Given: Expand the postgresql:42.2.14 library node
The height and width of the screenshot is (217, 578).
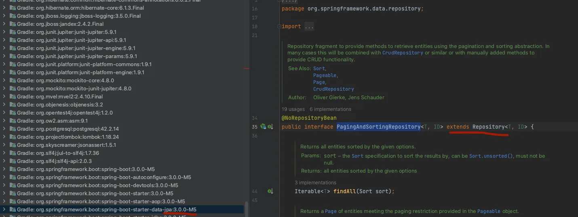Looking at the screenshot, I should coord(4,129).
